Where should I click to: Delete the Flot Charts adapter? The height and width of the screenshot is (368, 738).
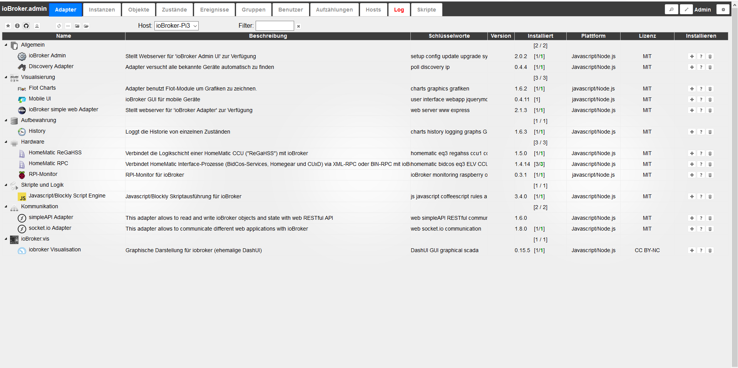710,89
